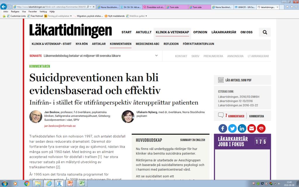
Task: Click the browser forward arrow button
Action: 10,7
